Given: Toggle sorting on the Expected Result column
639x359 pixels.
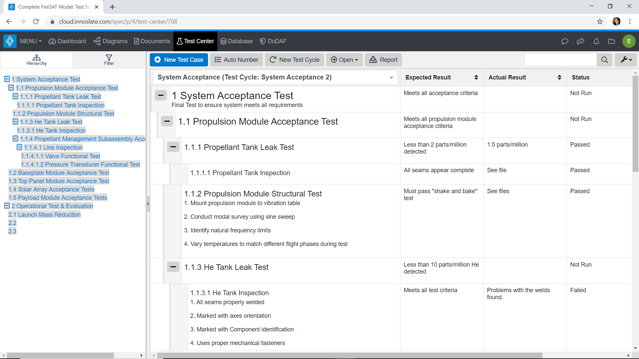Looking at the screenshot, I should (476, 77).
